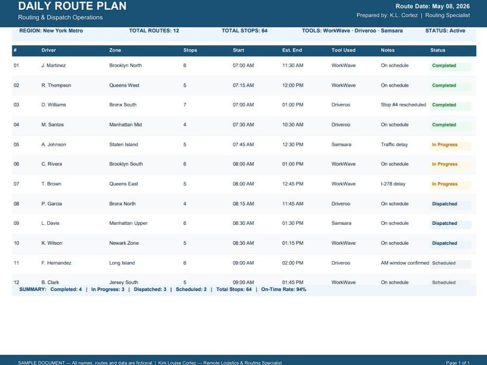This screenshot has height=365, width=487.
Task: Click the Tool Used column header
Action: pyautogui.click(x=343, y=50)
